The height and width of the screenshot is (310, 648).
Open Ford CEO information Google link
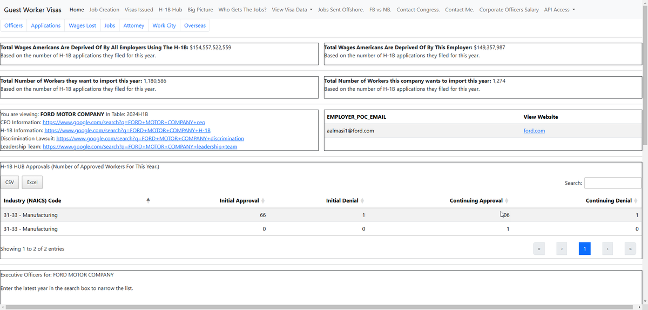tap(124, 123)
